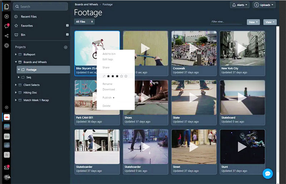
Task: Open the settings gear in left rail
Action: pyautogui.click(x=6, y=46)
